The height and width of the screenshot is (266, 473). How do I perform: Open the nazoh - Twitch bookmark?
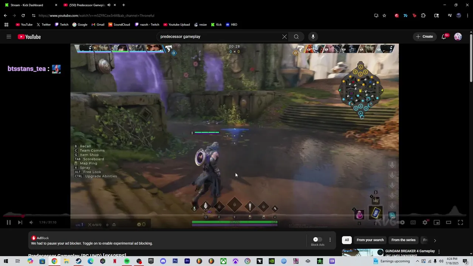tap(147, 25)
